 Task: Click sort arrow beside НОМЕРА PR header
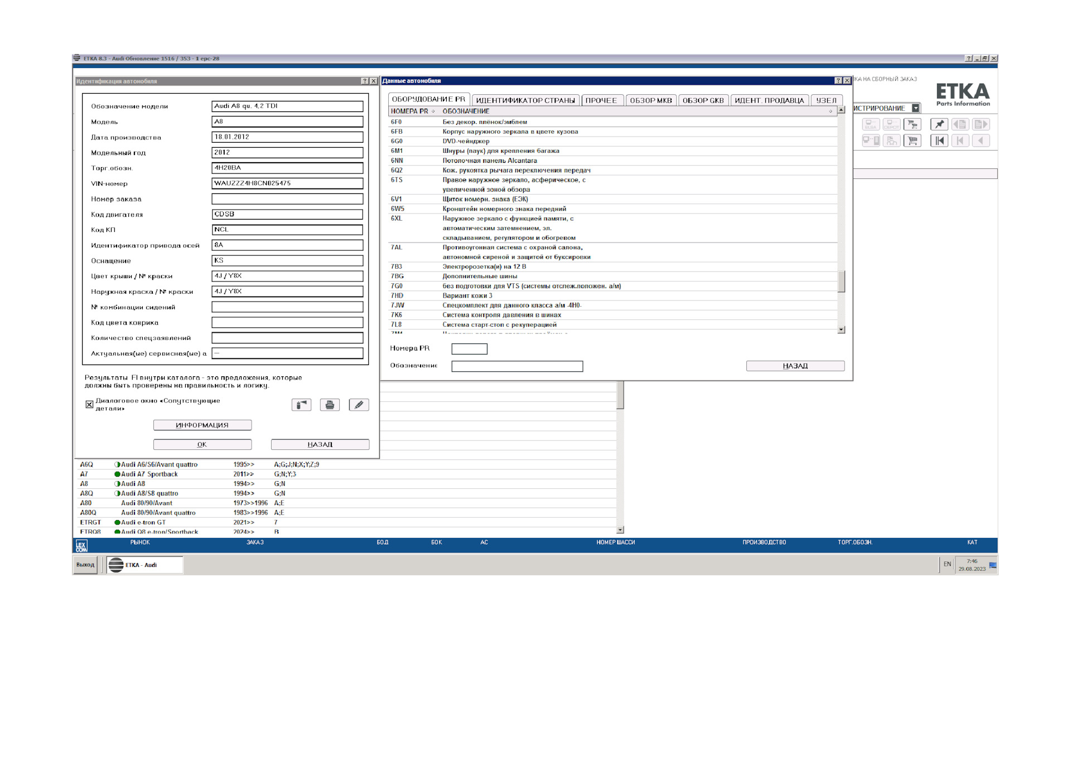(x=433, y=111)
